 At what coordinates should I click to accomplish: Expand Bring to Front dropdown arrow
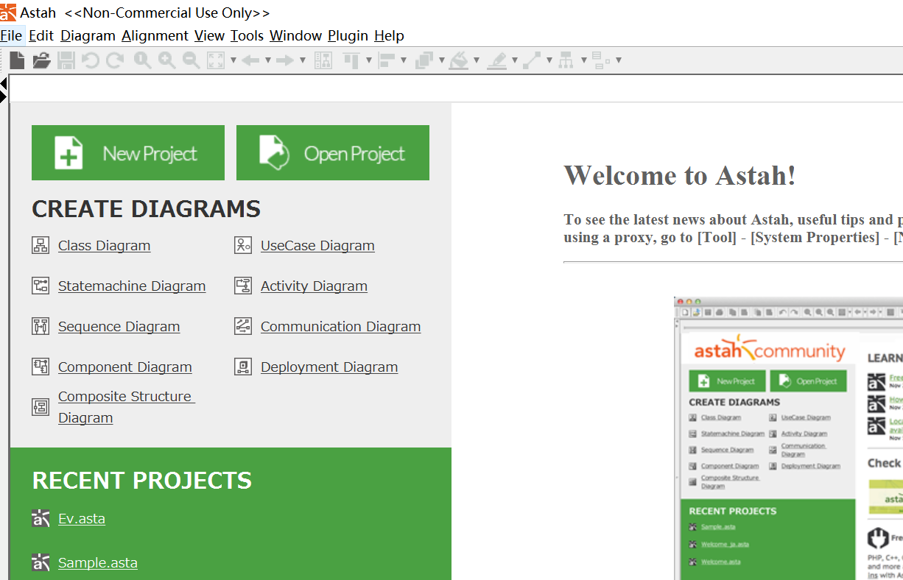pyautogui.click(x=441, y=60)
